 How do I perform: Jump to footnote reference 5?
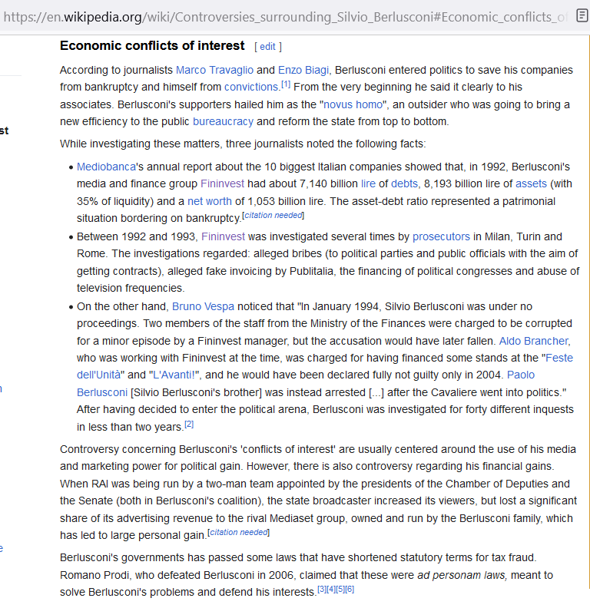click(340, 590)
